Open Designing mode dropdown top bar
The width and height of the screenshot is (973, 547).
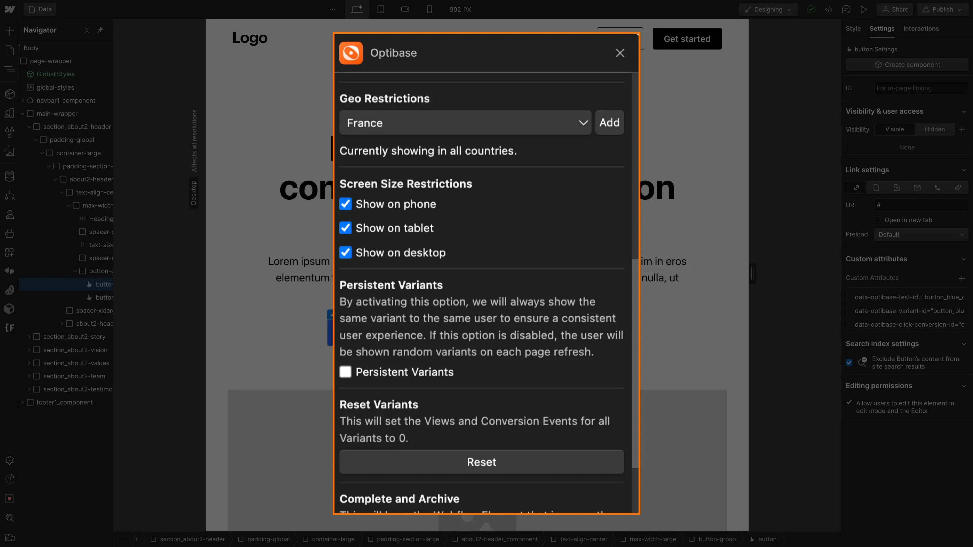point(768,9)
